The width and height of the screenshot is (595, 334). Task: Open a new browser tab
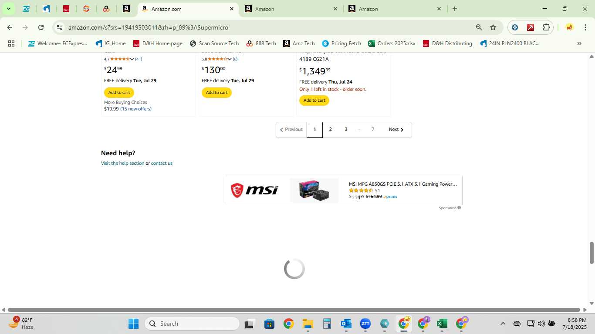click(455, 9)
